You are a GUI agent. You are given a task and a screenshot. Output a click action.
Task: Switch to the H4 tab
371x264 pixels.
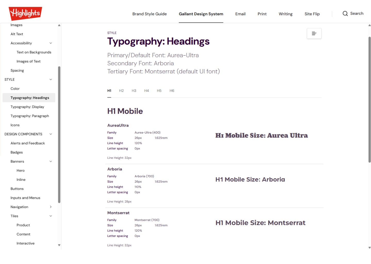click(x=147, y=90)
